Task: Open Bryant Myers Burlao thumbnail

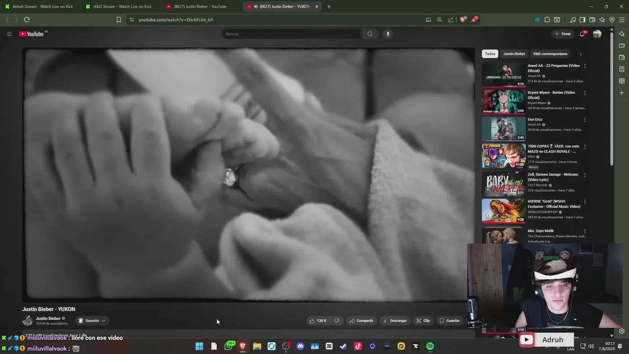Action: (504, 102)
